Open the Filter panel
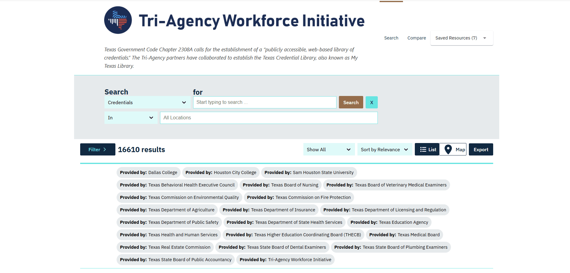The image size is (570, 273). [x=97, y=149]
